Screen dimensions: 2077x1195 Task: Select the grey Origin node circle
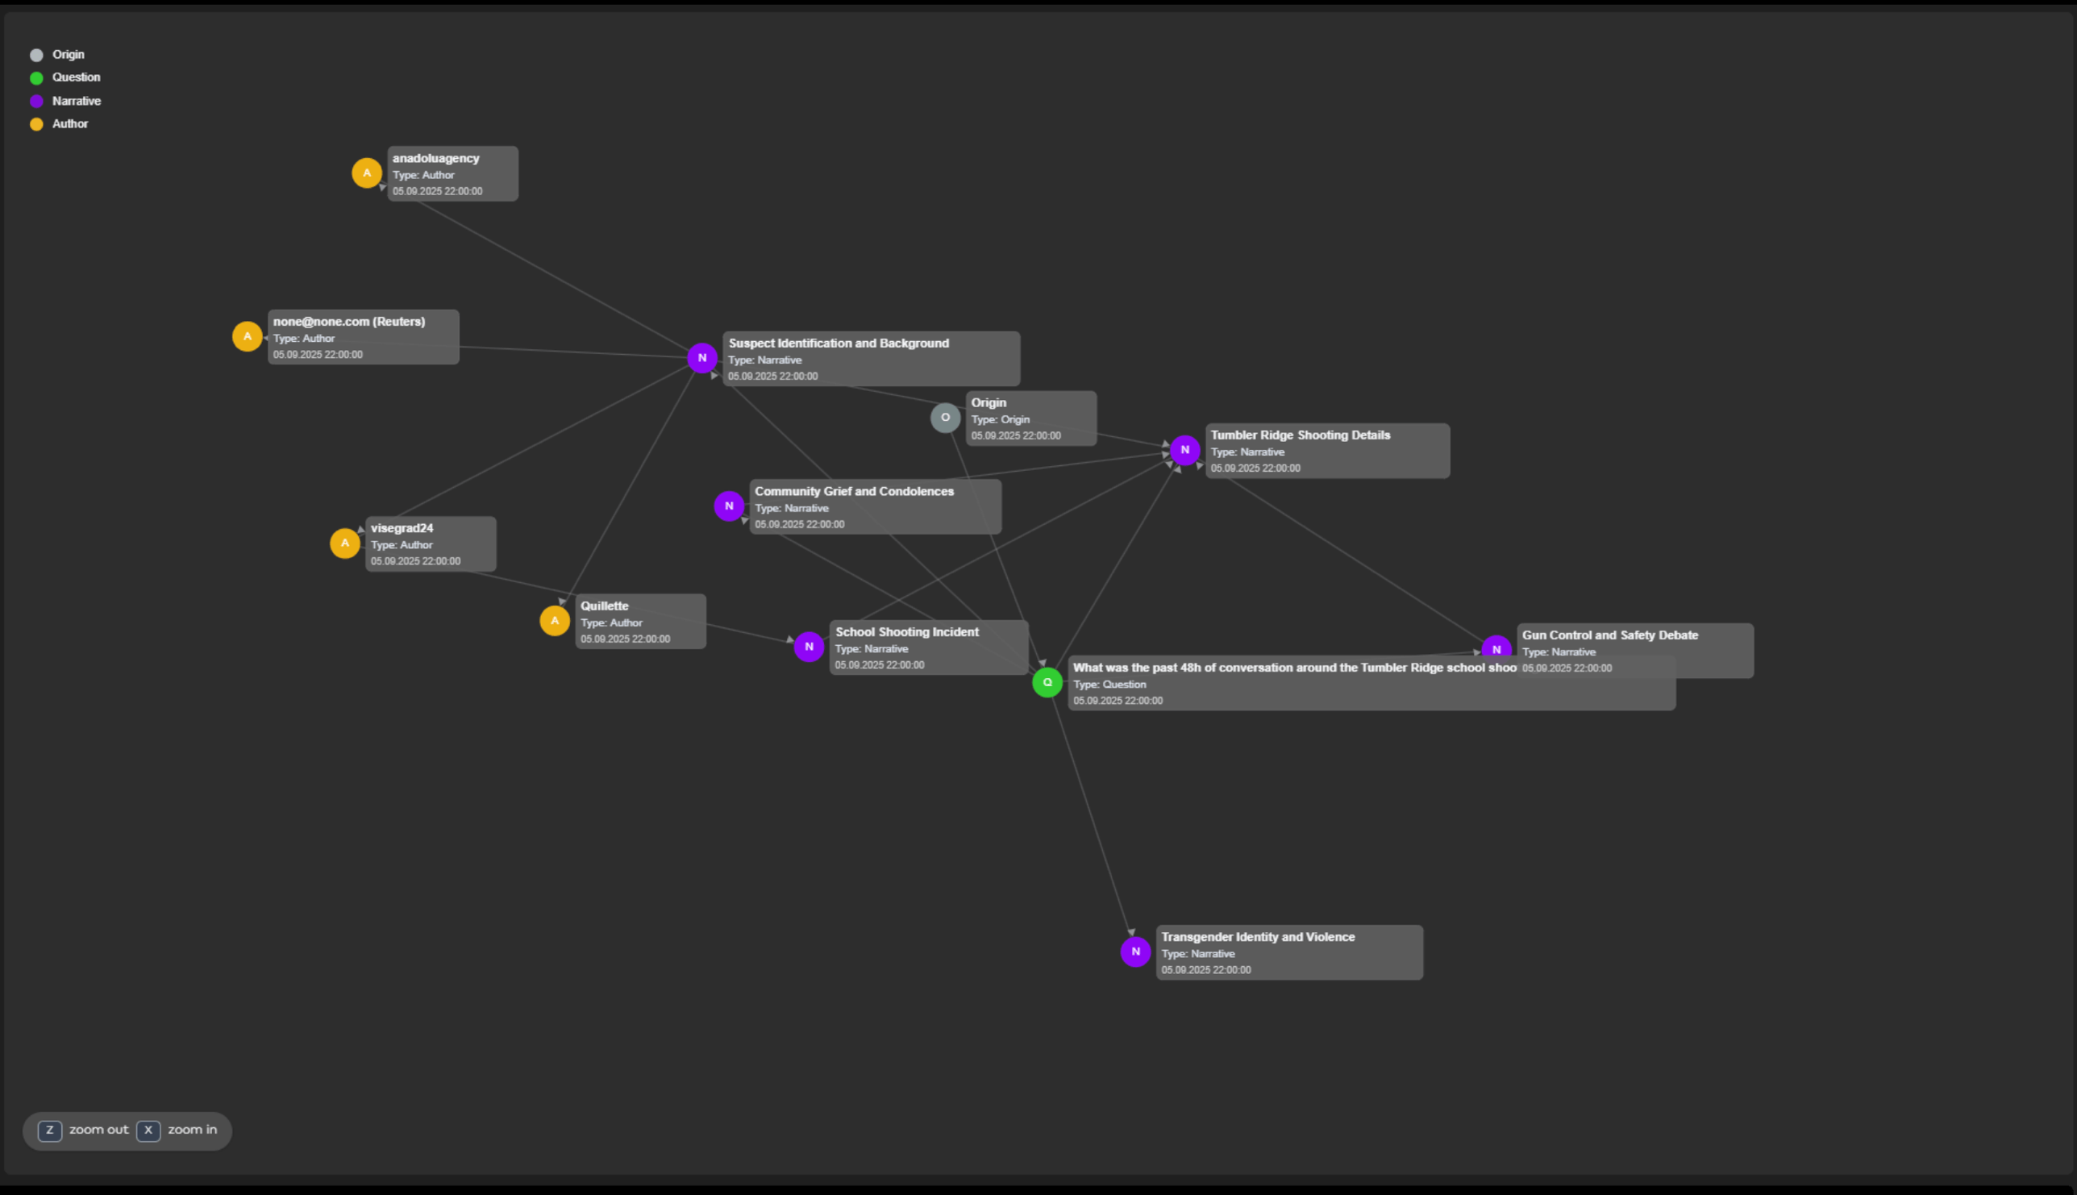tap(945, 418)
